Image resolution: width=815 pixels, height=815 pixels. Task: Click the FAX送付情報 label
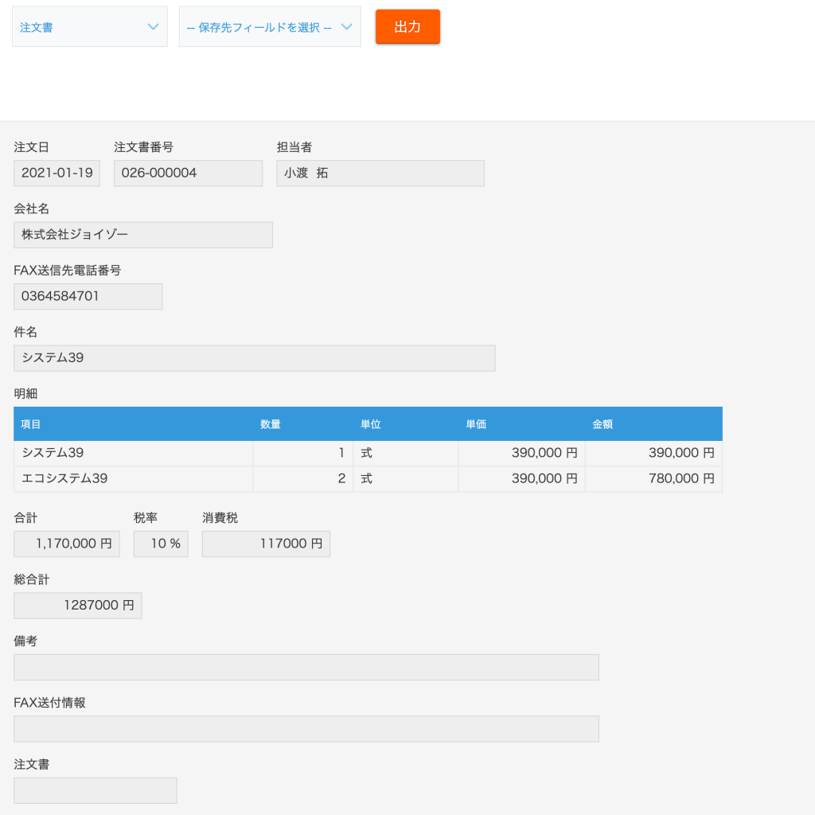[49, 703]
